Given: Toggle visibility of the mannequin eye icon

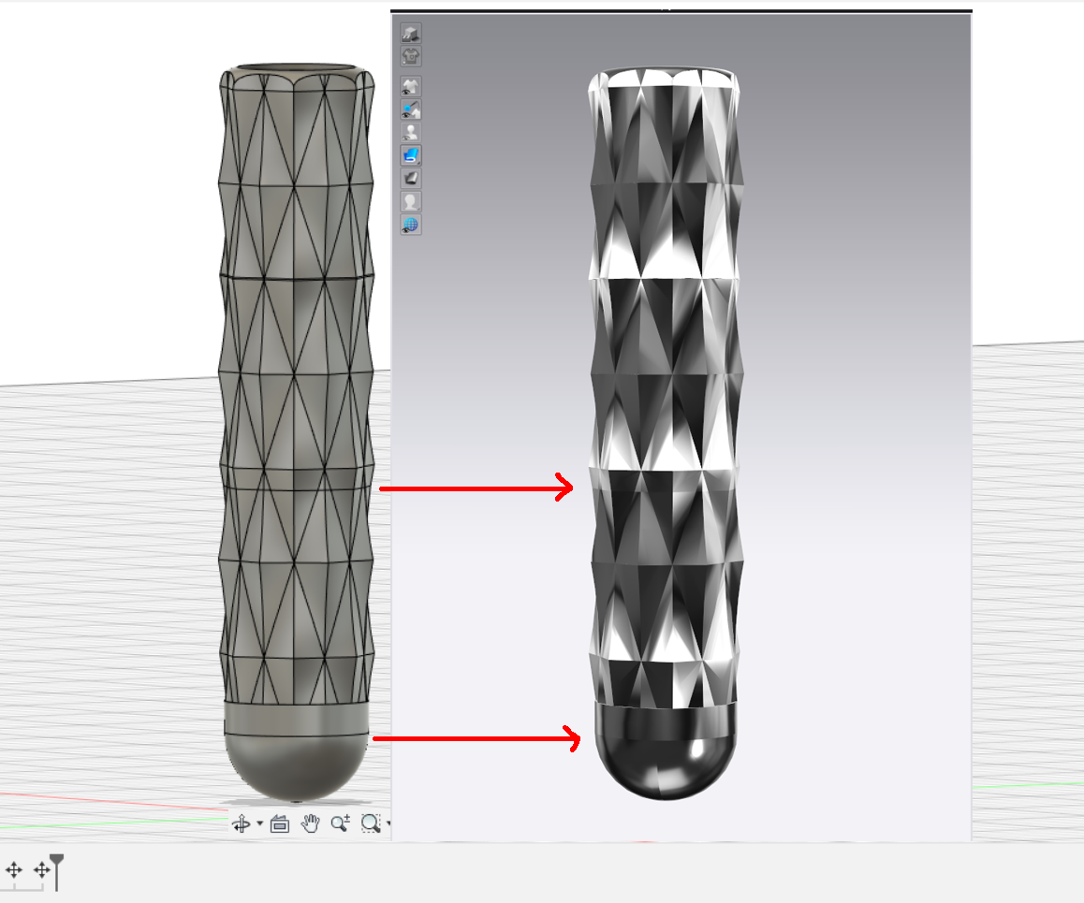Looking at the screenshot, I should [409, 131].
